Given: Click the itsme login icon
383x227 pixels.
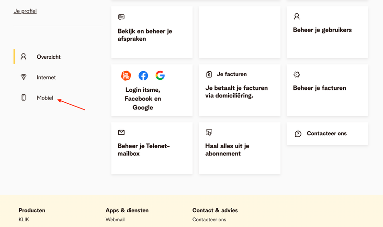Looking at the screenshot, I should click(126, 76).
